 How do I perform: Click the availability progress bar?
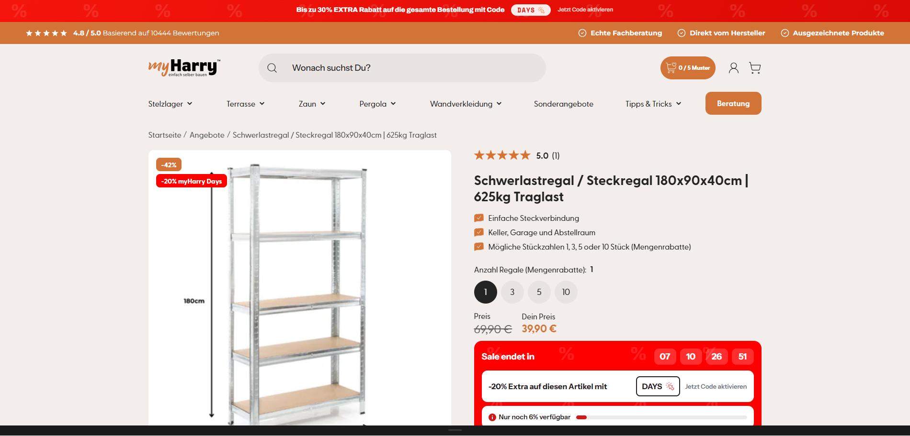click(661, 417)
